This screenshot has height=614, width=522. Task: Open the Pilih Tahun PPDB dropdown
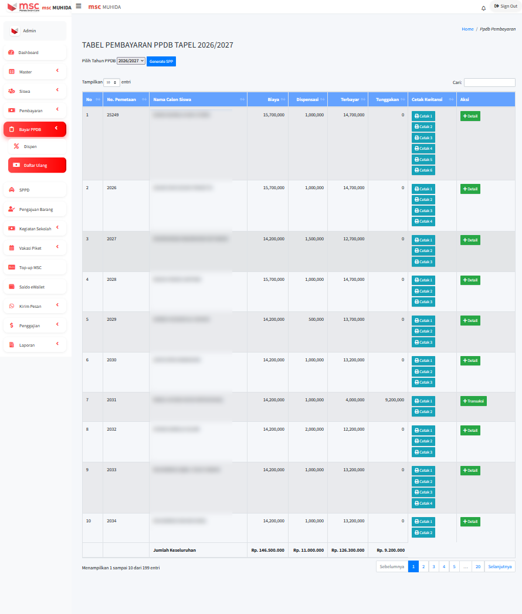[x=131, y=61]
